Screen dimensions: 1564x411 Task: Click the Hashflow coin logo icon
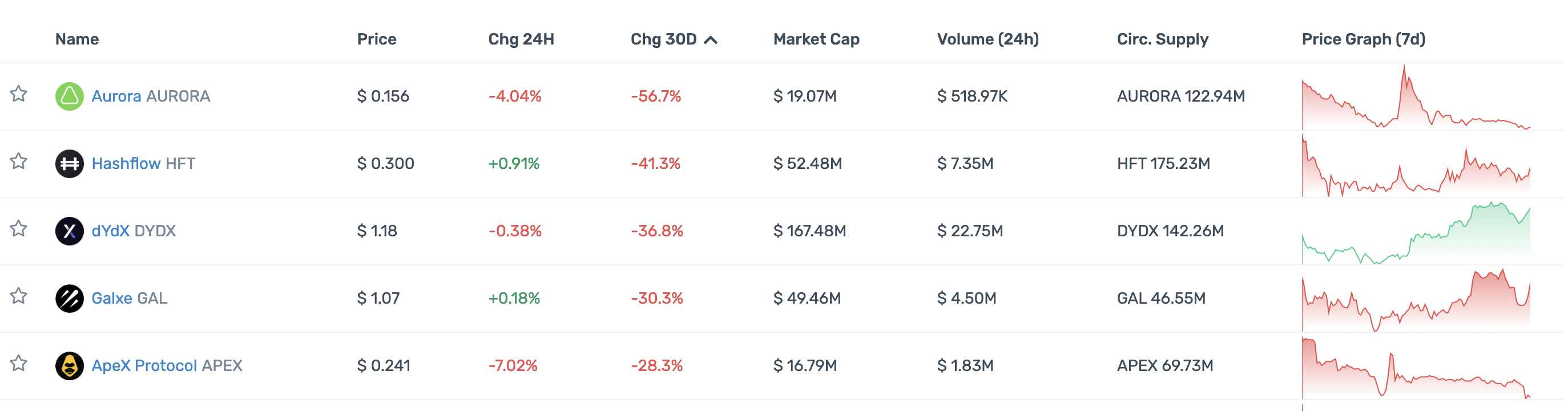[69, 163]
